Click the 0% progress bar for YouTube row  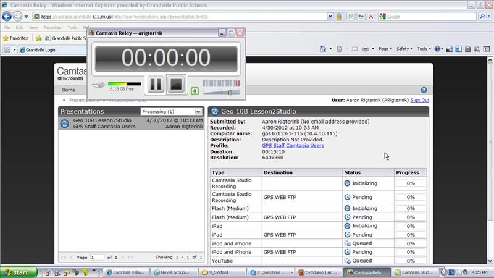tap(411, 261)
